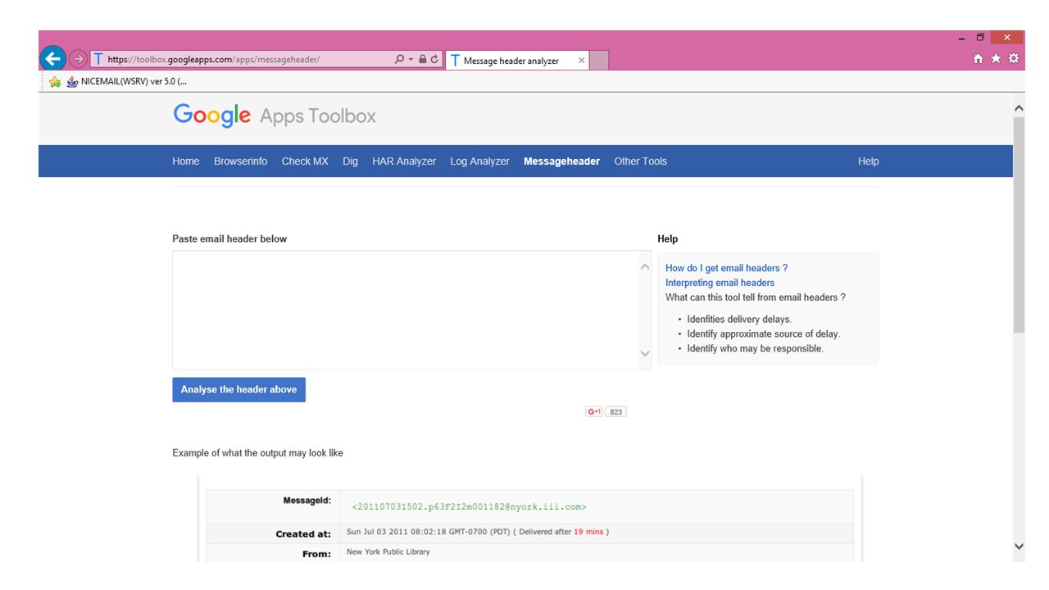Screen dimensions: 1049x590
Task: Select the Messageheader menu item
Action: click(x=562, y=161)
